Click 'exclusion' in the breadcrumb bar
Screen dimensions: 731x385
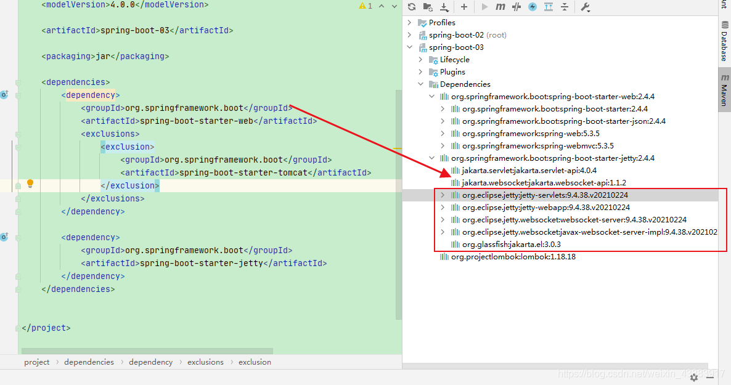(x=255, y=362)
